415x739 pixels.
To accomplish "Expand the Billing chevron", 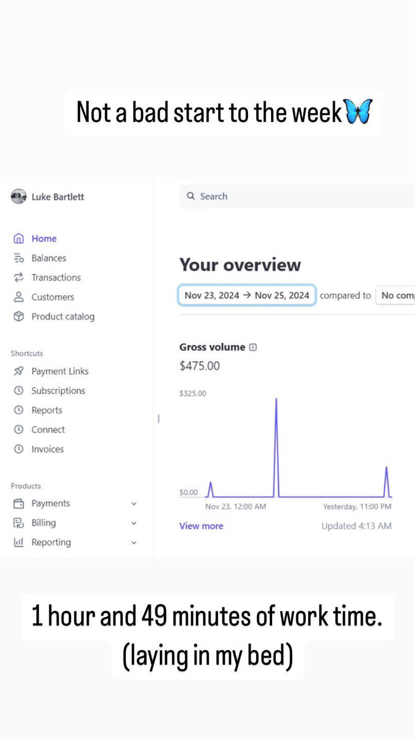I will (134, 523).
